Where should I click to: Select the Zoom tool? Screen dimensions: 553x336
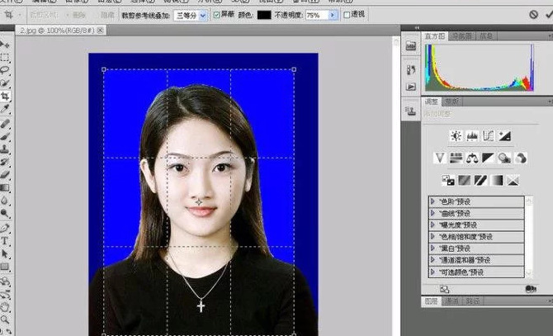tap(5, 319)
